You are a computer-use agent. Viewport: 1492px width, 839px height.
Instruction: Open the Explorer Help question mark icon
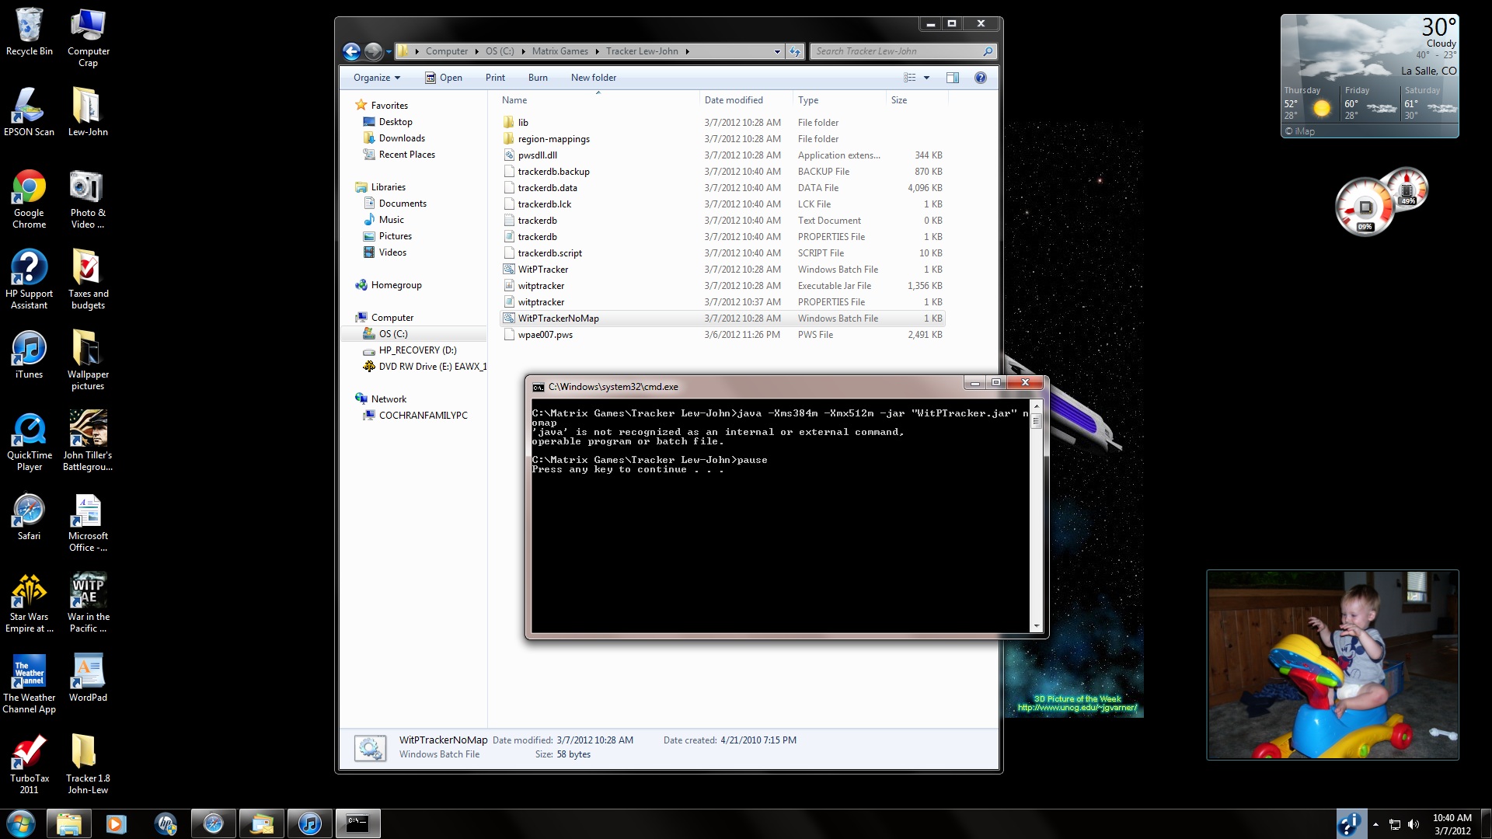pos(981,78)
